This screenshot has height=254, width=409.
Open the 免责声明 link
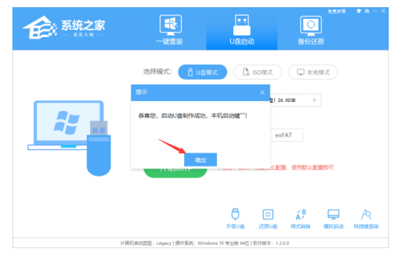336,11
